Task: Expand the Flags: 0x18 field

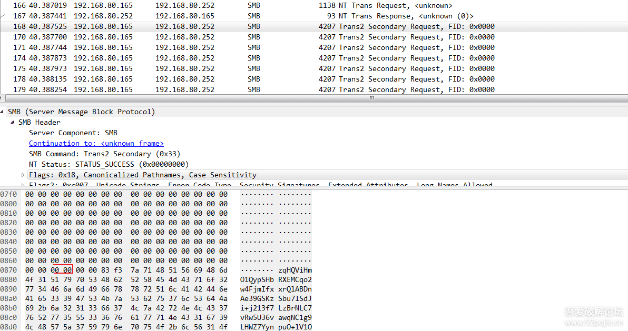Action: tap(23, 175)
